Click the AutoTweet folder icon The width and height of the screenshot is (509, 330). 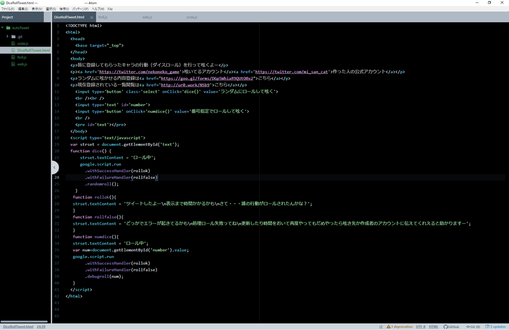8,28
